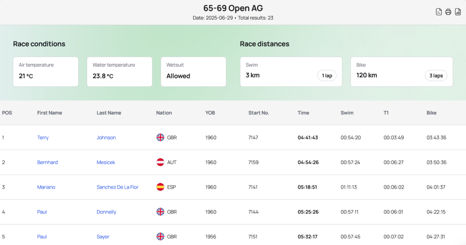Select the 1 lap badge under Swim

coord(327,75)
